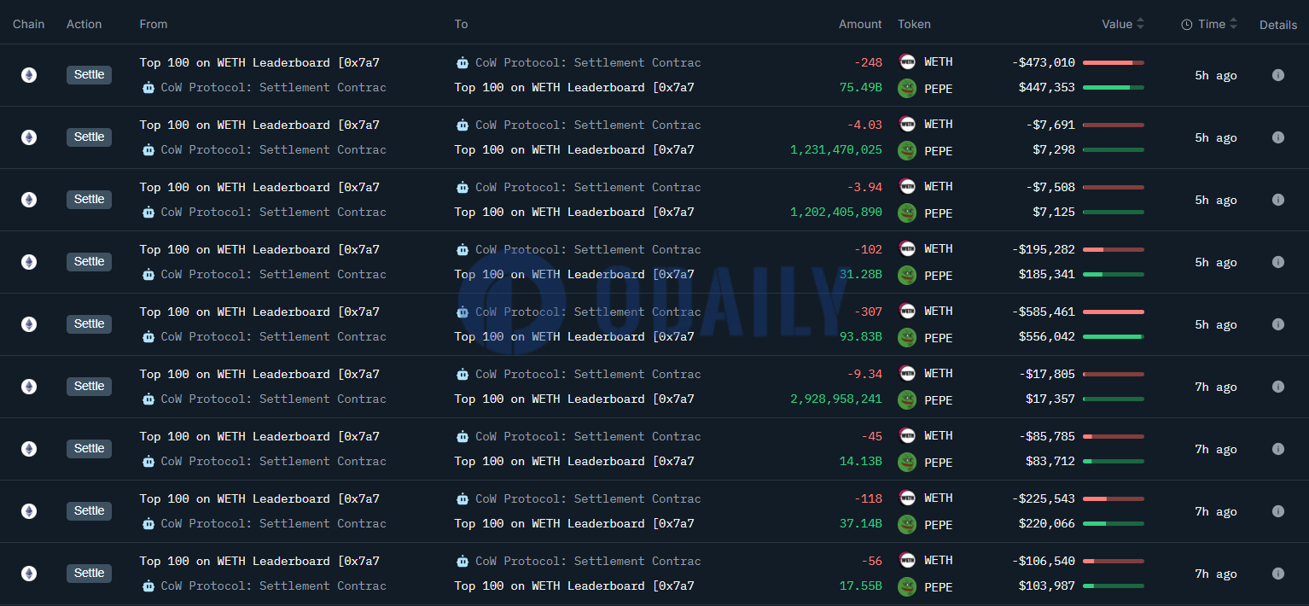Open CoW Protocol Settlement recipient for -118 swap
The width and height of the screenshot is (1309, 606).
(x=588, y=498)
